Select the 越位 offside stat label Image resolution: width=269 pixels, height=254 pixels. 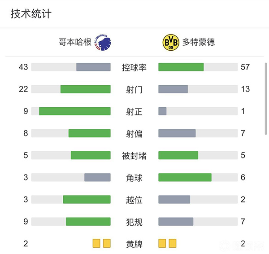point(134,200)
